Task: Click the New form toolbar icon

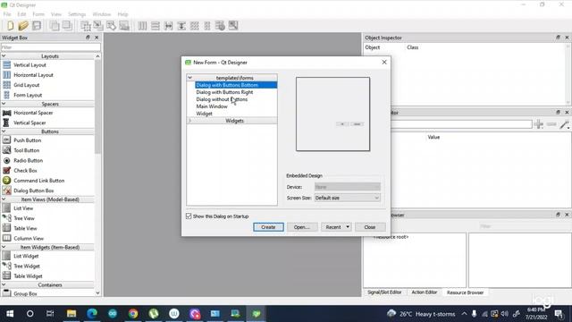Action: tap(10, 26)
